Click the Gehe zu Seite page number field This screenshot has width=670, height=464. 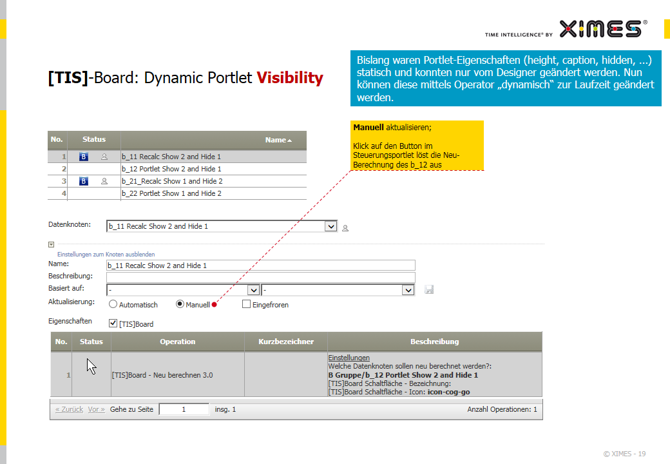point(184,409)
